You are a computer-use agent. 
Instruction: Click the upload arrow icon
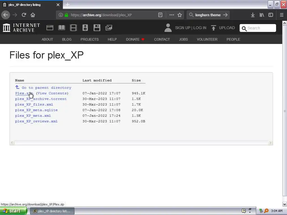click(x=213, y=28)
